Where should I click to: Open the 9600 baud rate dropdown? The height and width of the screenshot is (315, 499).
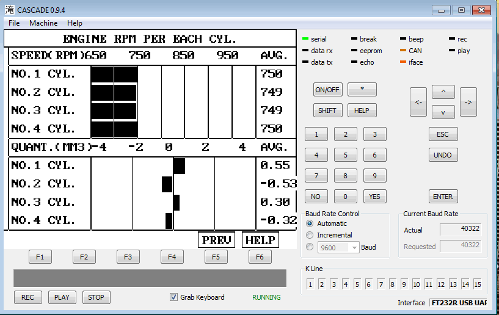coord(354,247)
